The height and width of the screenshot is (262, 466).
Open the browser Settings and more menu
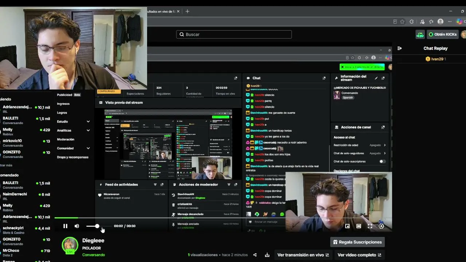pyautogui.click(x=450, y=22)
